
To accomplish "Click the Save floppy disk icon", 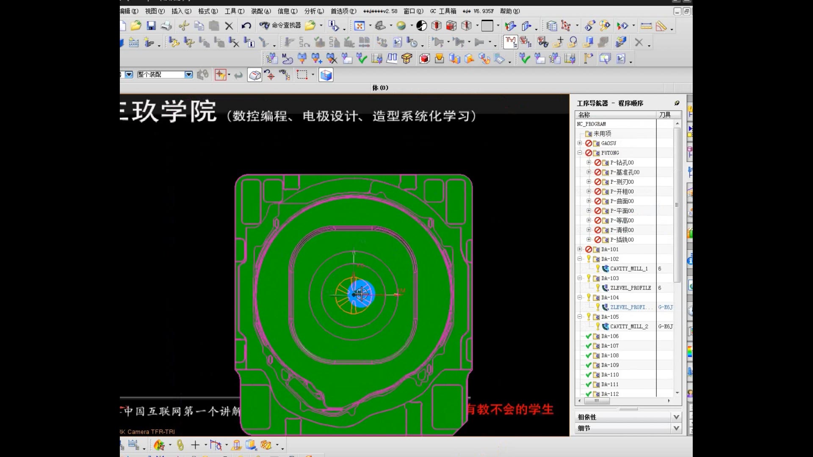I will (151, 26).
